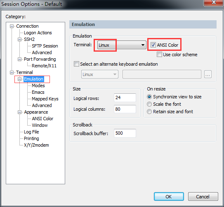
Task: Choose Retain size and font option
Action: pos(149,112)
